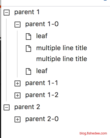Collapse the parent 1-0 node
Viewport: 110px width, 138px height.
18,25
